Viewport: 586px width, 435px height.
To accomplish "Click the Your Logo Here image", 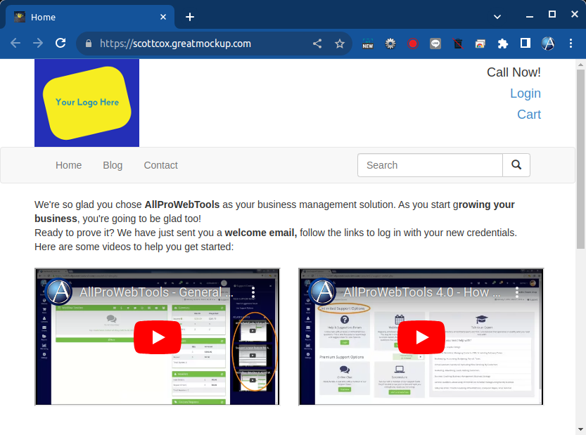I will pyautogui.click(x=87, y=103).
